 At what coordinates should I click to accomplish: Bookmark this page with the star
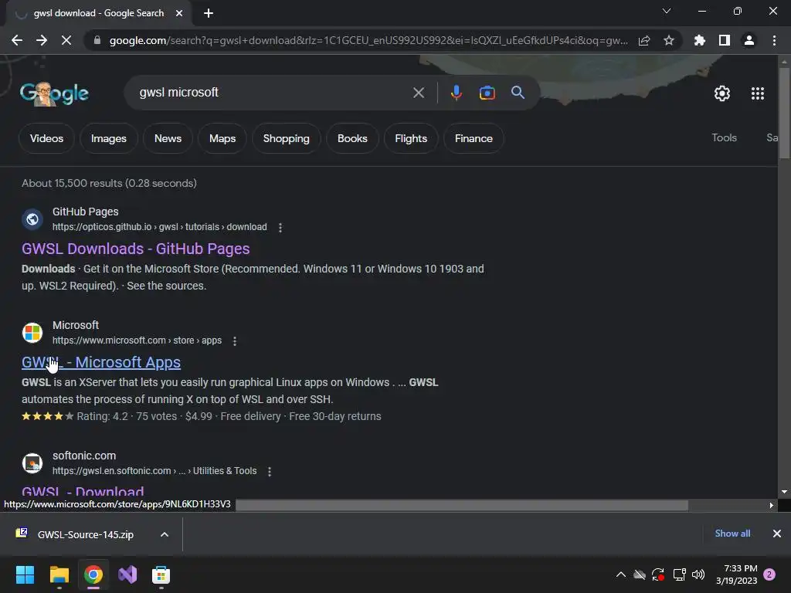pos(669,40)
